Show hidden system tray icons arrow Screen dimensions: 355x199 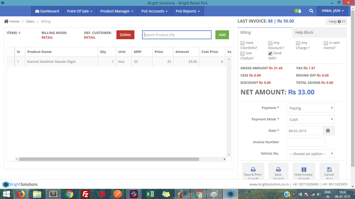pyautogui.click(x=294, y=194)
